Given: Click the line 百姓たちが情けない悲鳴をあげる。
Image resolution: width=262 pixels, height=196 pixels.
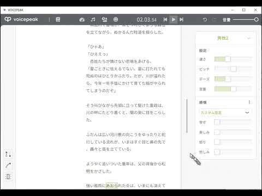Looking at the screenshot, I should (121, 62).
